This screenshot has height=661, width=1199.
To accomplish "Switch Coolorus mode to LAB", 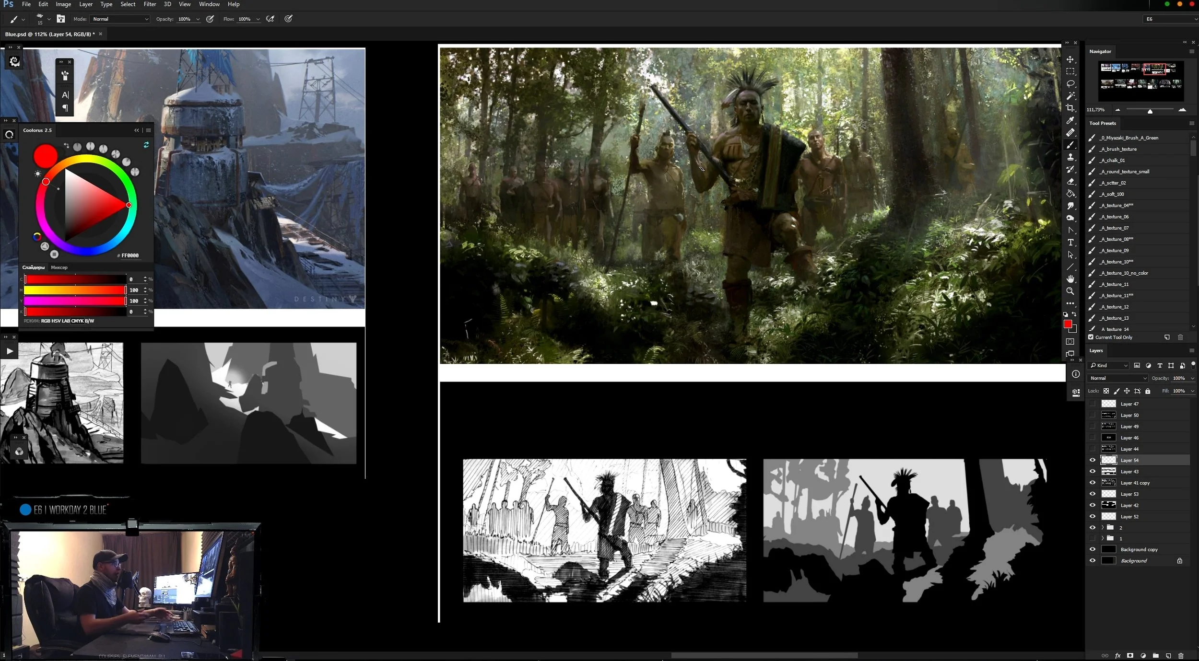I will (x=66, y=321).
